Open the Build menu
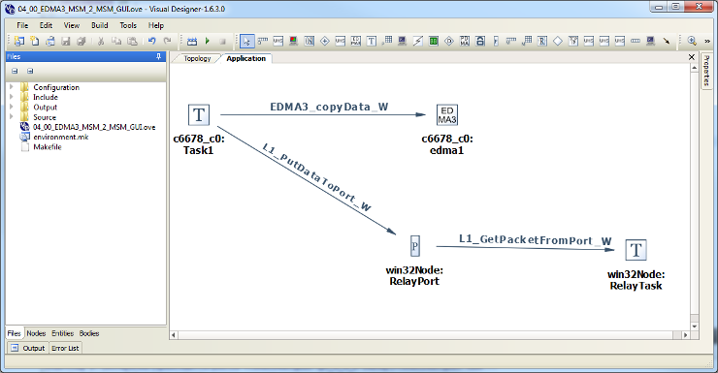 [99, 25]
